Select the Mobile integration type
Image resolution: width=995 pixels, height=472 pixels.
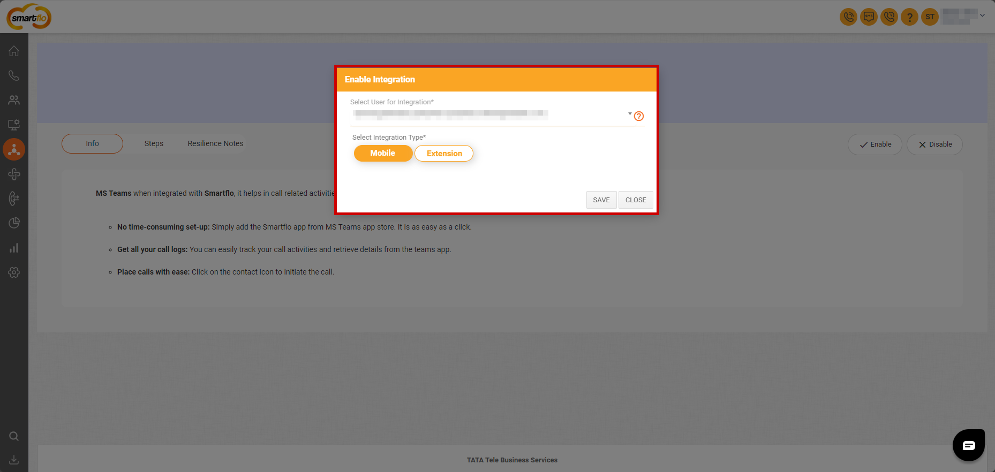point(383,153)
